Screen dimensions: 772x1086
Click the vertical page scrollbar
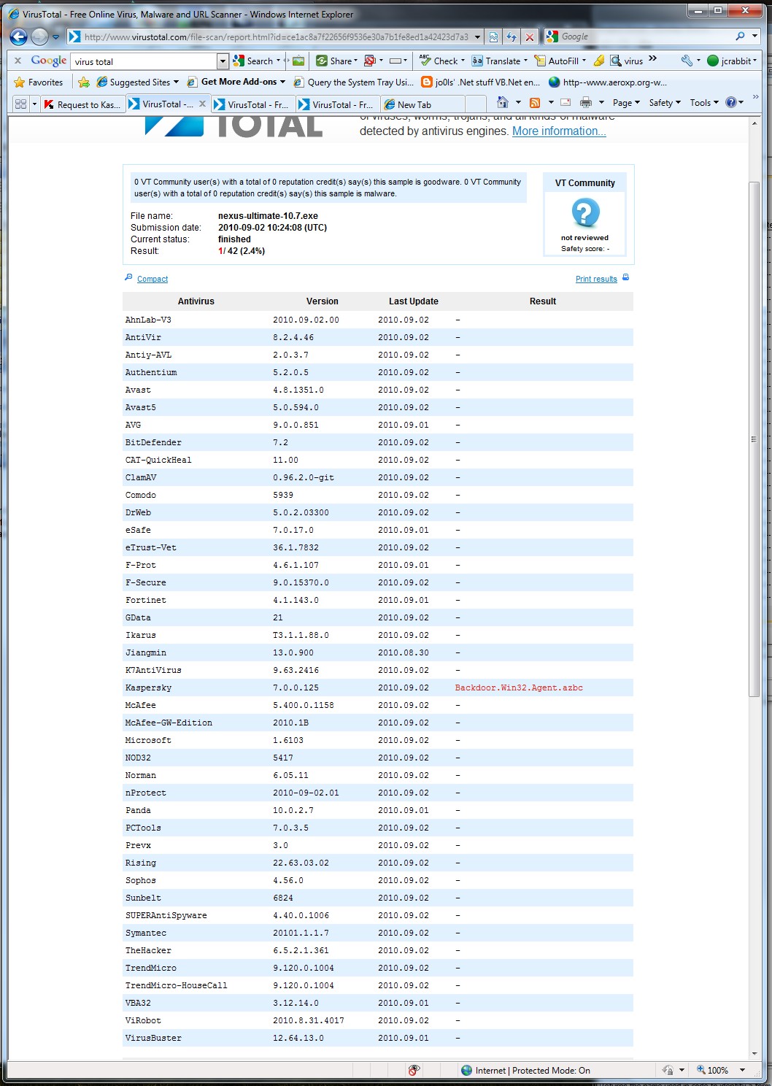click(x=754, y=438)
